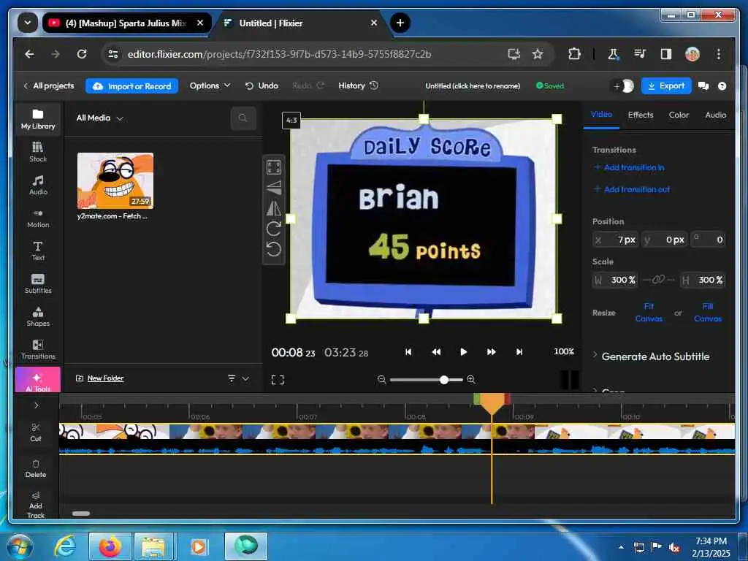The height and width of the screenshot is (561, 748).
Task: Switch to the Effects tab
Action: click(640, 115)
